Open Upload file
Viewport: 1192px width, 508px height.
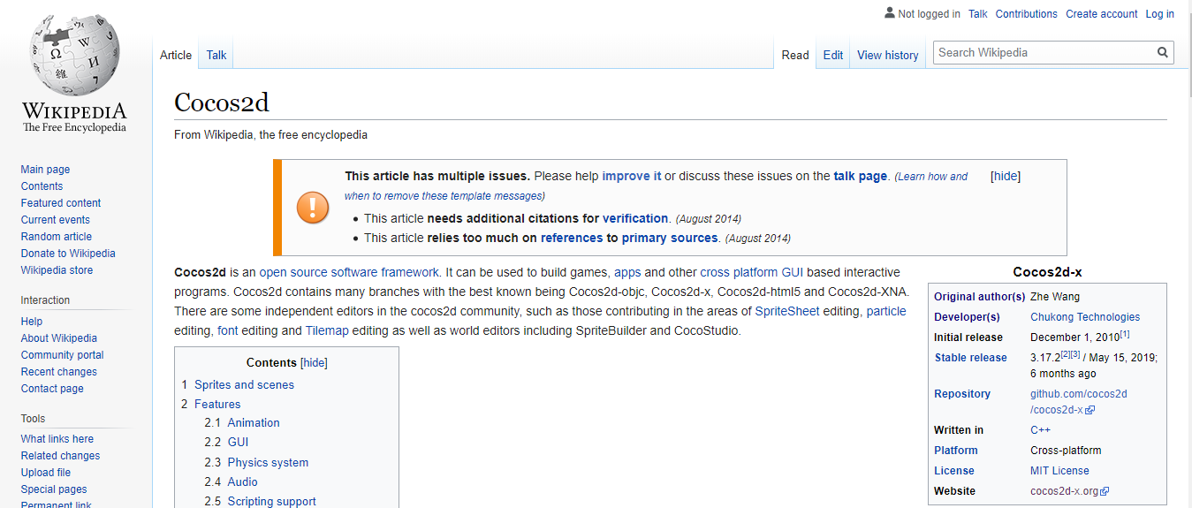coord(46,473)
